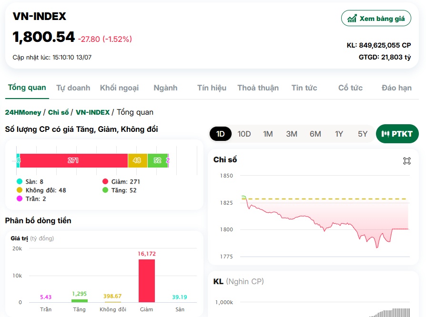Click the red Giảm bar in money flow chart
426x317 pixels.
(147, 281)
